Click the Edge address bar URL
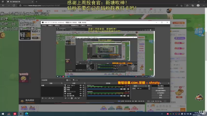207x116 pixels. (41, 5)
